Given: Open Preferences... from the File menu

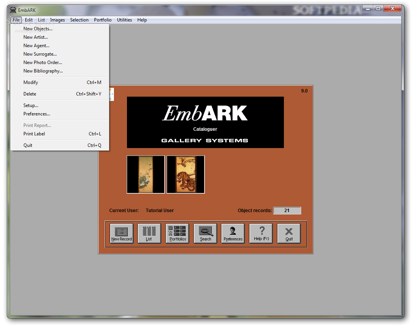Looking at the screenshot, I should (x=59, y=114).
